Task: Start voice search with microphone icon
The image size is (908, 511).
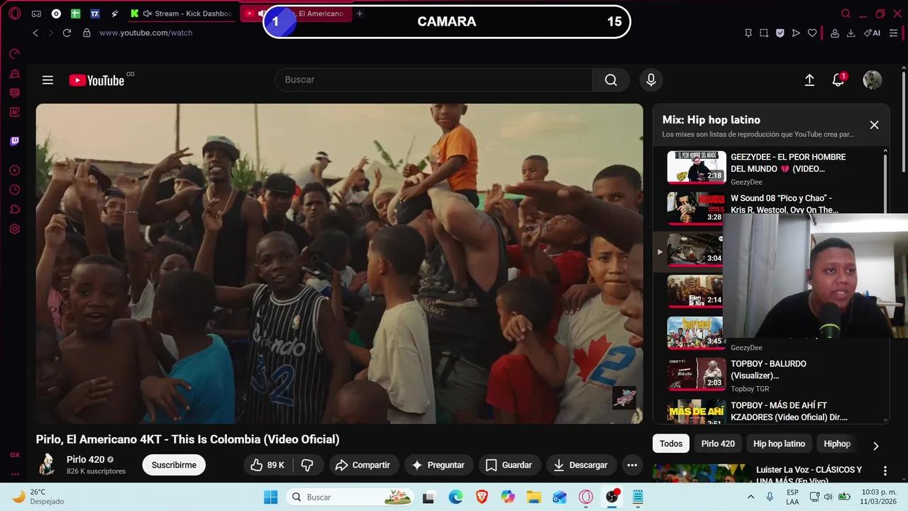Action: click(650, 79)
